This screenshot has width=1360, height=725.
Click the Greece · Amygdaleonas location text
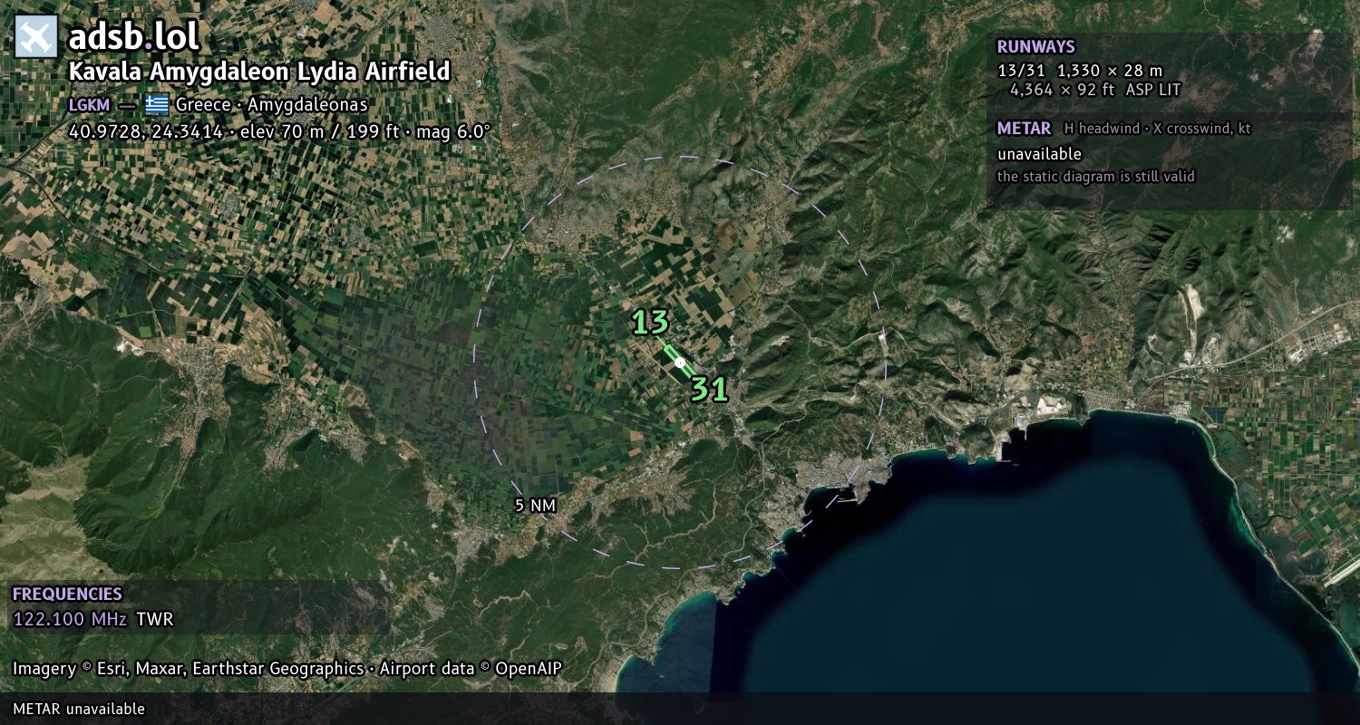[271, 104]
